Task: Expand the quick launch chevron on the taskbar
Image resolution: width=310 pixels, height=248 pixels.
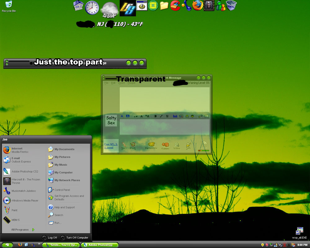Action: pos(39,244)
